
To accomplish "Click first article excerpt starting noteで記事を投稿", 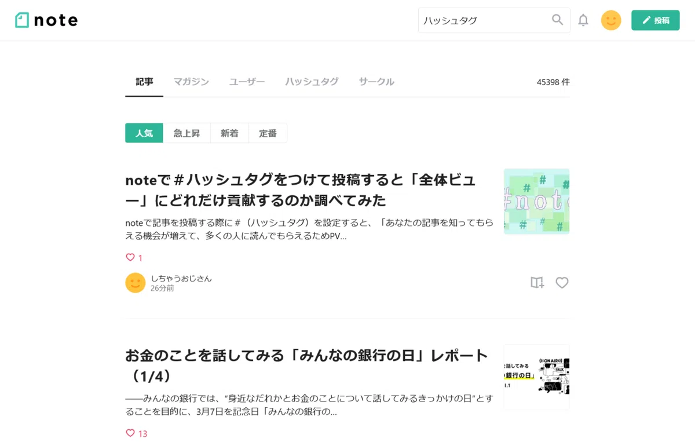I will (x=309, y=229).
